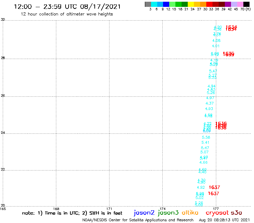254x223 pixels.
Task: Click the black swatch ending the color scale
Action: point(246,4)
